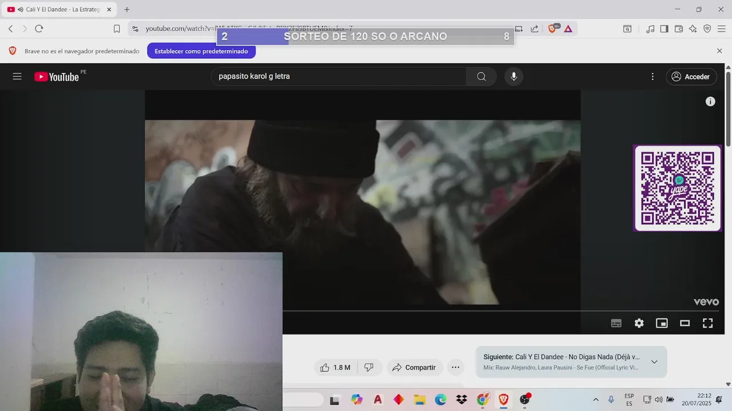
Task: Expand the Siguiente playlist panel chevron
Action: pyautogui.click(x=654, y=362)
